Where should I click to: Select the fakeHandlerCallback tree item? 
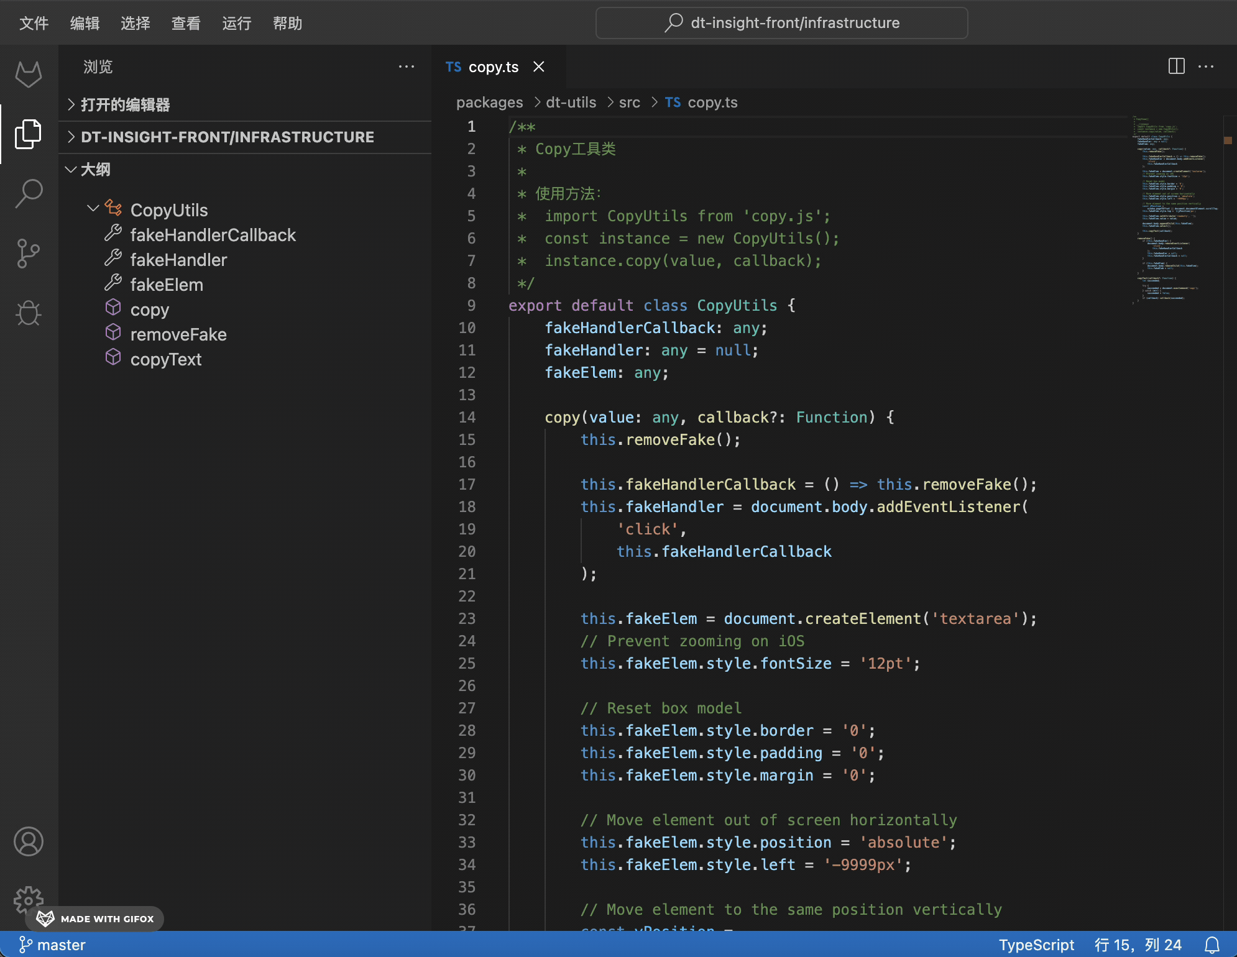[x=213, y=234]
